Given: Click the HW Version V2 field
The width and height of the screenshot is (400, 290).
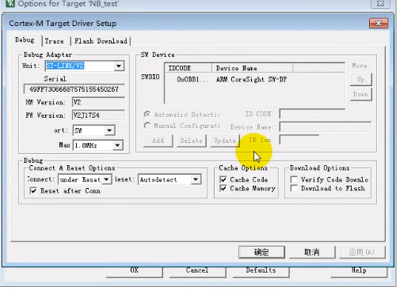Looking at the screenshot, I should [98, 102].
